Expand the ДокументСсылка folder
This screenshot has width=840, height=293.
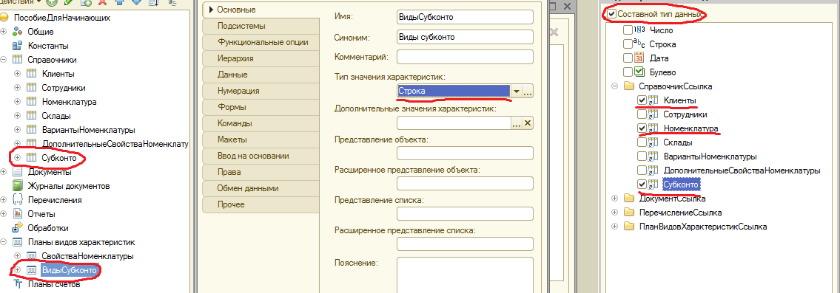point(614,199)
